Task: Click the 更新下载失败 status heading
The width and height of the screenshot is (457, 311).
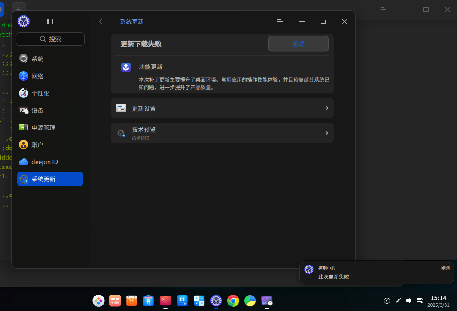Action: [x=141, y=44]
